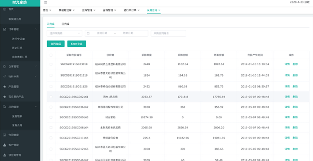Click the 开始日期 start date field
Image resolution: width=313 pixels, height=161 pixels.
(102, 33)
